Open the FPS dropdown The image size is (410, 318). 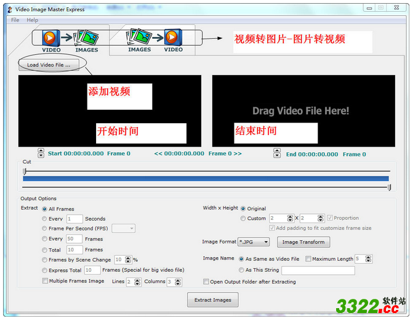(123, 229)
